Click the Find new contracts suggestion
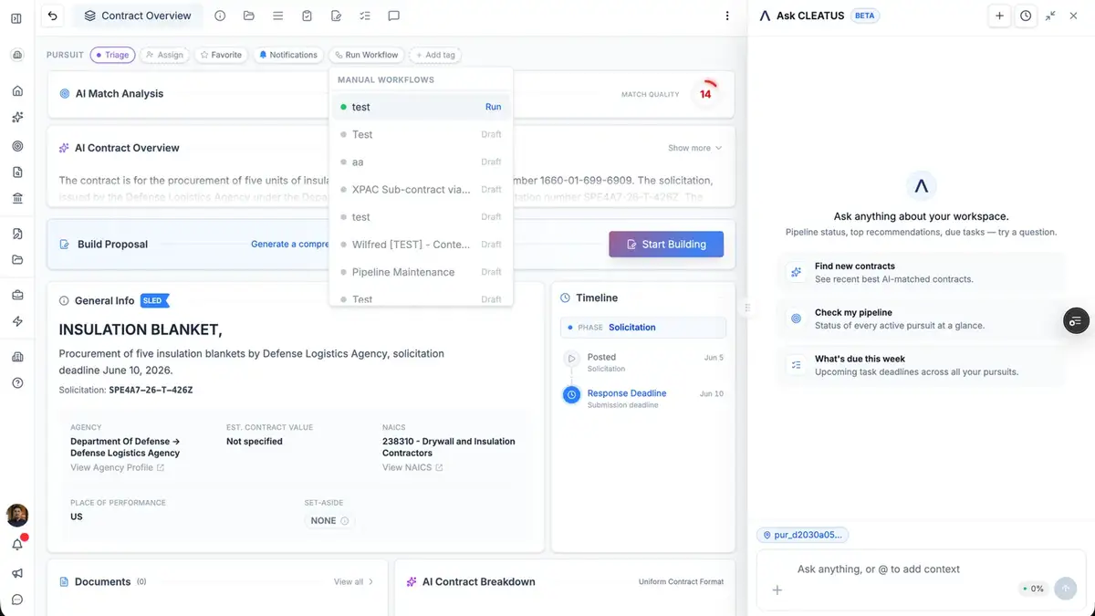 pyautogui.click(x=922, y=272)
